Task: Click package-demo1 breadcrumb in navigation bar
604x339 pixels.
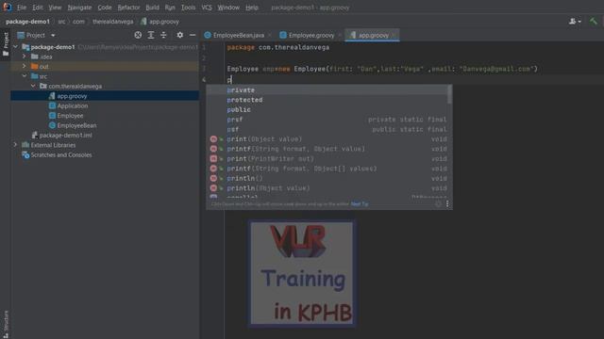Action: click(27, 22)
